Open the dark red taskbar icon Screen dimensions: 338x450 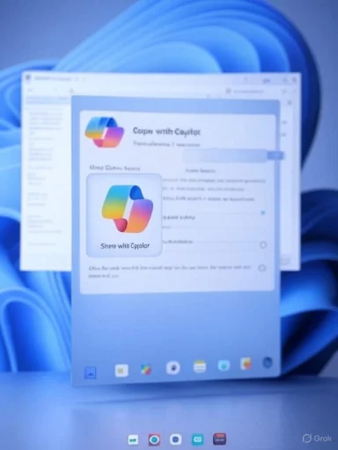pos(219,439)
